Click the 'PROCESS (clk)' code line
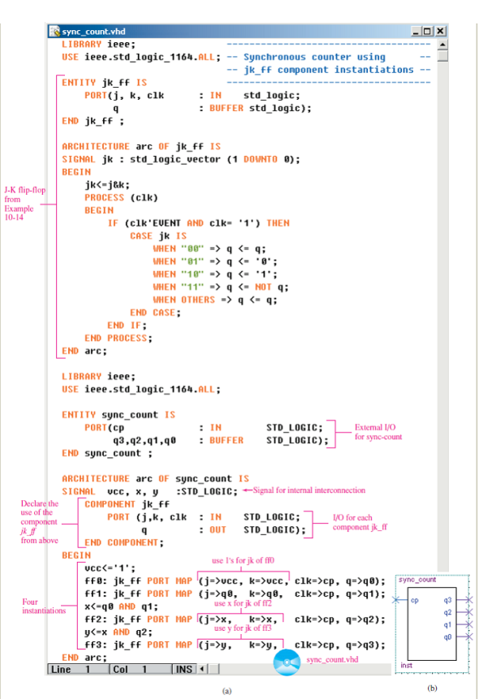 [x=121, y=198]
